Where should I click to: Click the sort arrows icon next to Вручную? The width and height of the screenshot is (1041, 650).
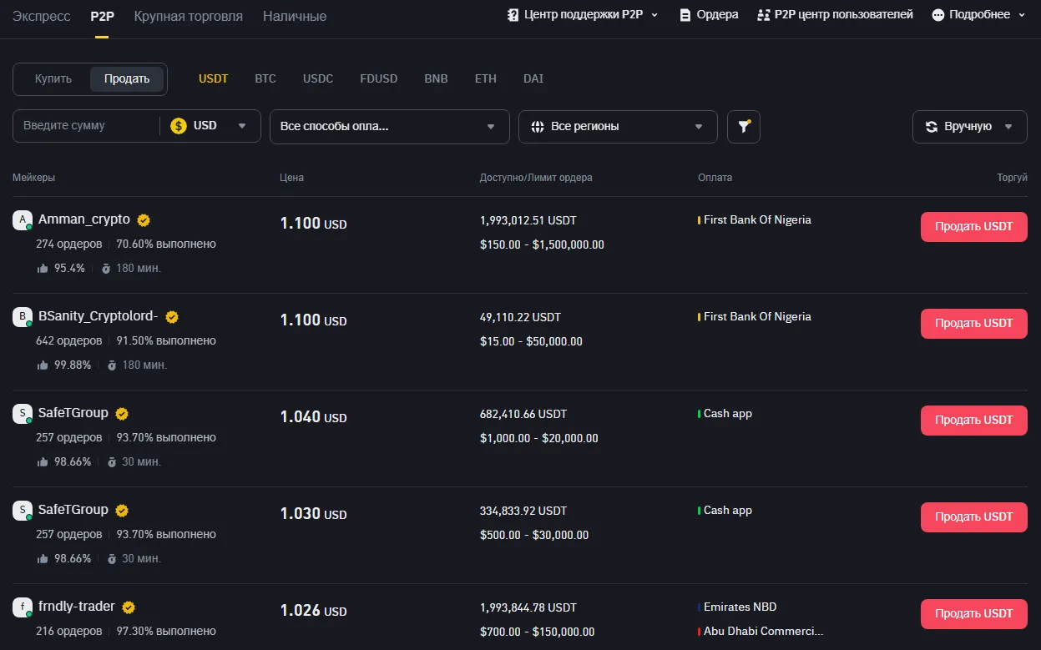pyautogui.click(x=930, y=126)
